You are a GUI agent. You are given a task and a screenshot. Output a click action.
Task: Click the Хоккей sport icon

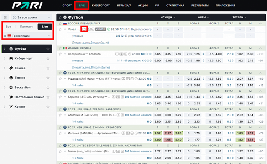(11, 68)
